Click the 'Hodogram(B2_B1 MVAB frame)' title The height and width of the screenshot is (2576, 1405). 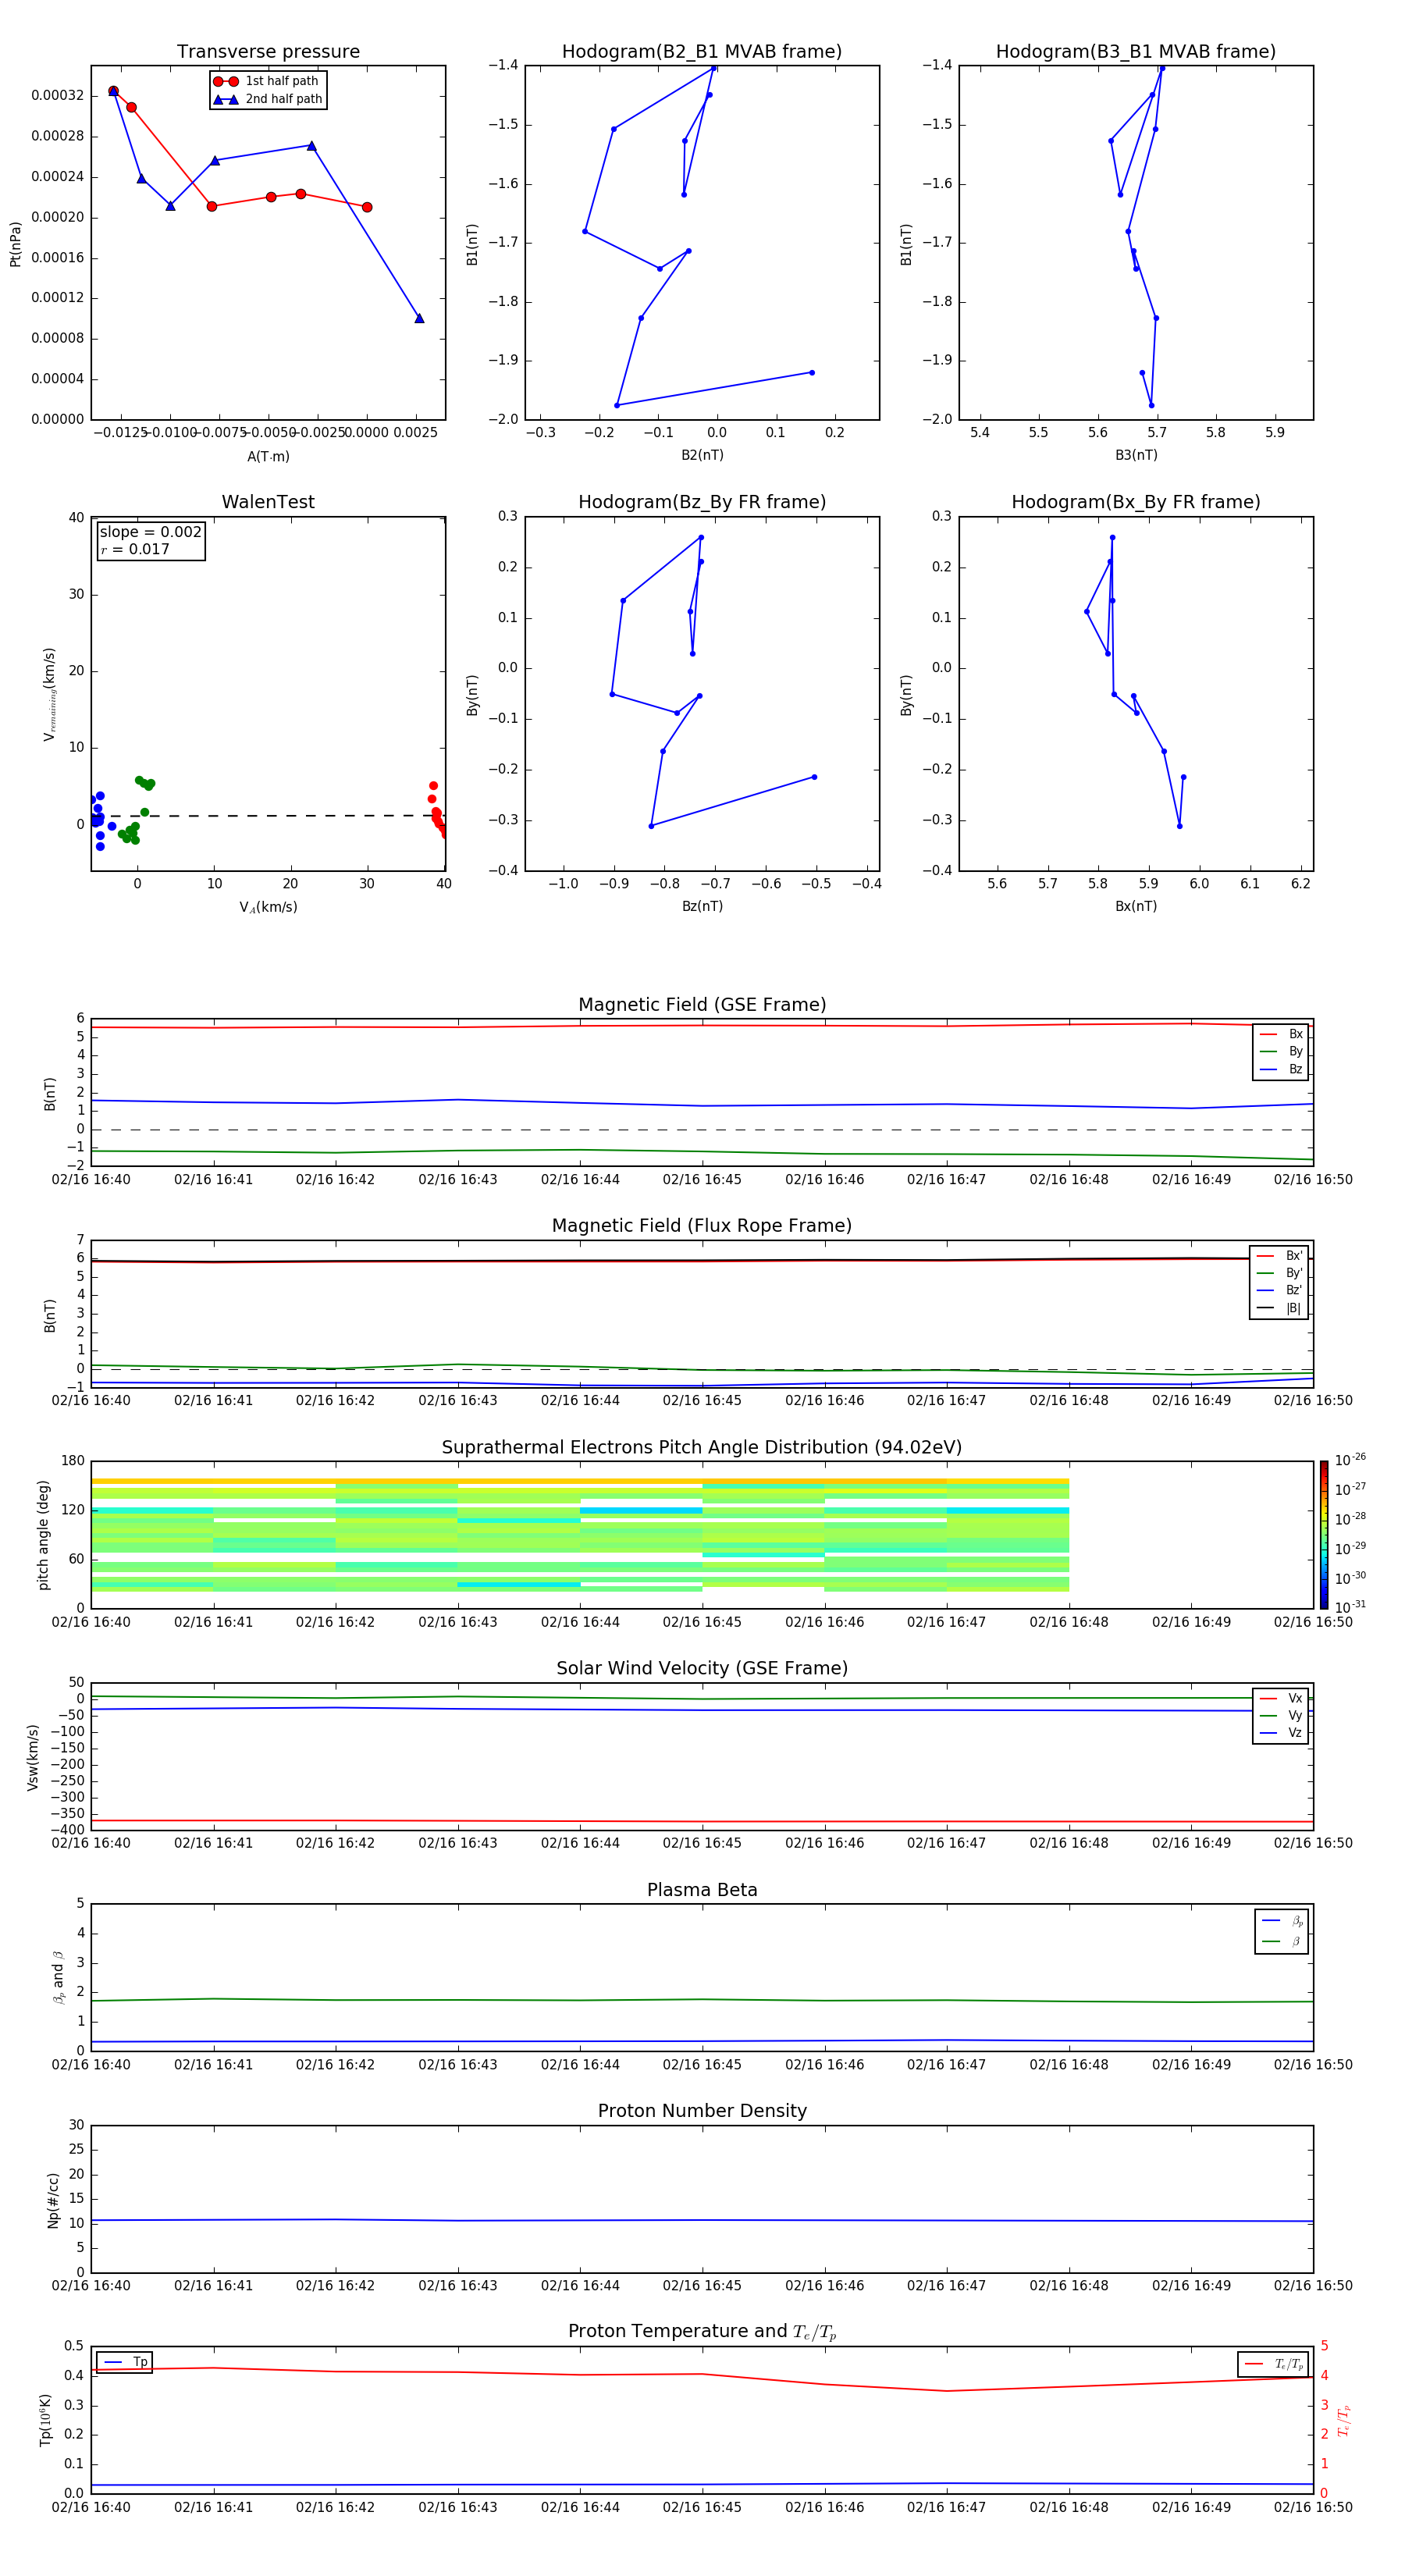[702, 52]
